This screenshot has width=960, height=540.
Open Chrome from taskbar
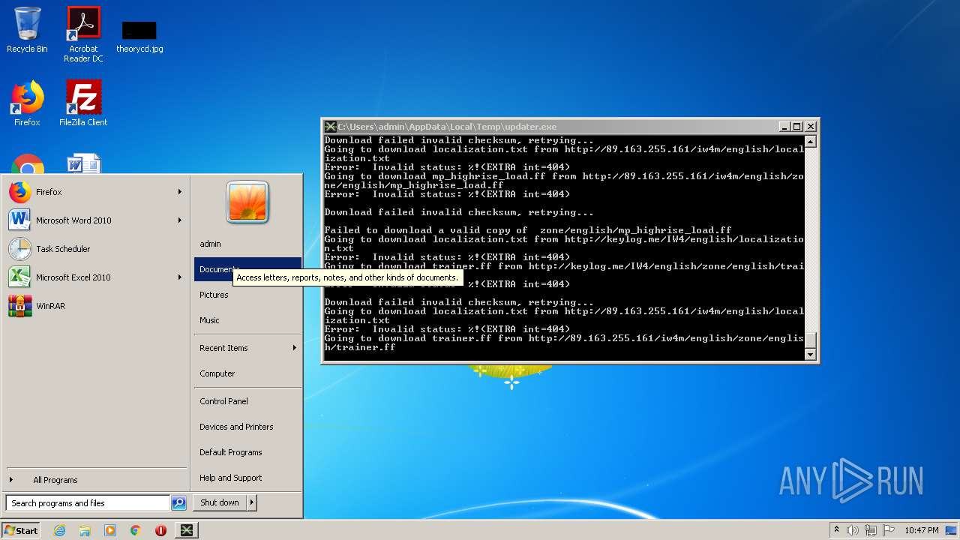136,530
